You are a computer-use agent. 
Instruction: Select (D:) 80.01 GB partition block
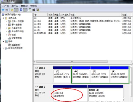(81, 75)
